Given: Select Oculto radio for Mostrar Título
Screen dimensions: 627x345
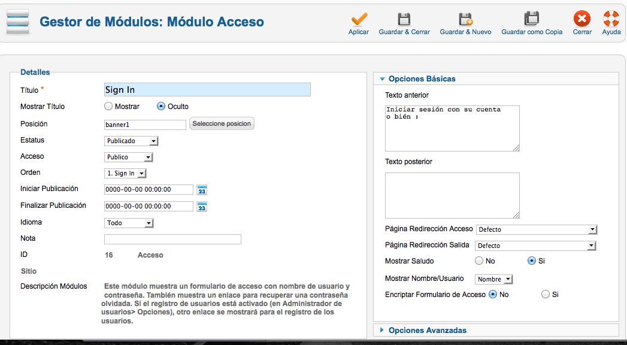Looking at the screenshot, I should (160, 107).
